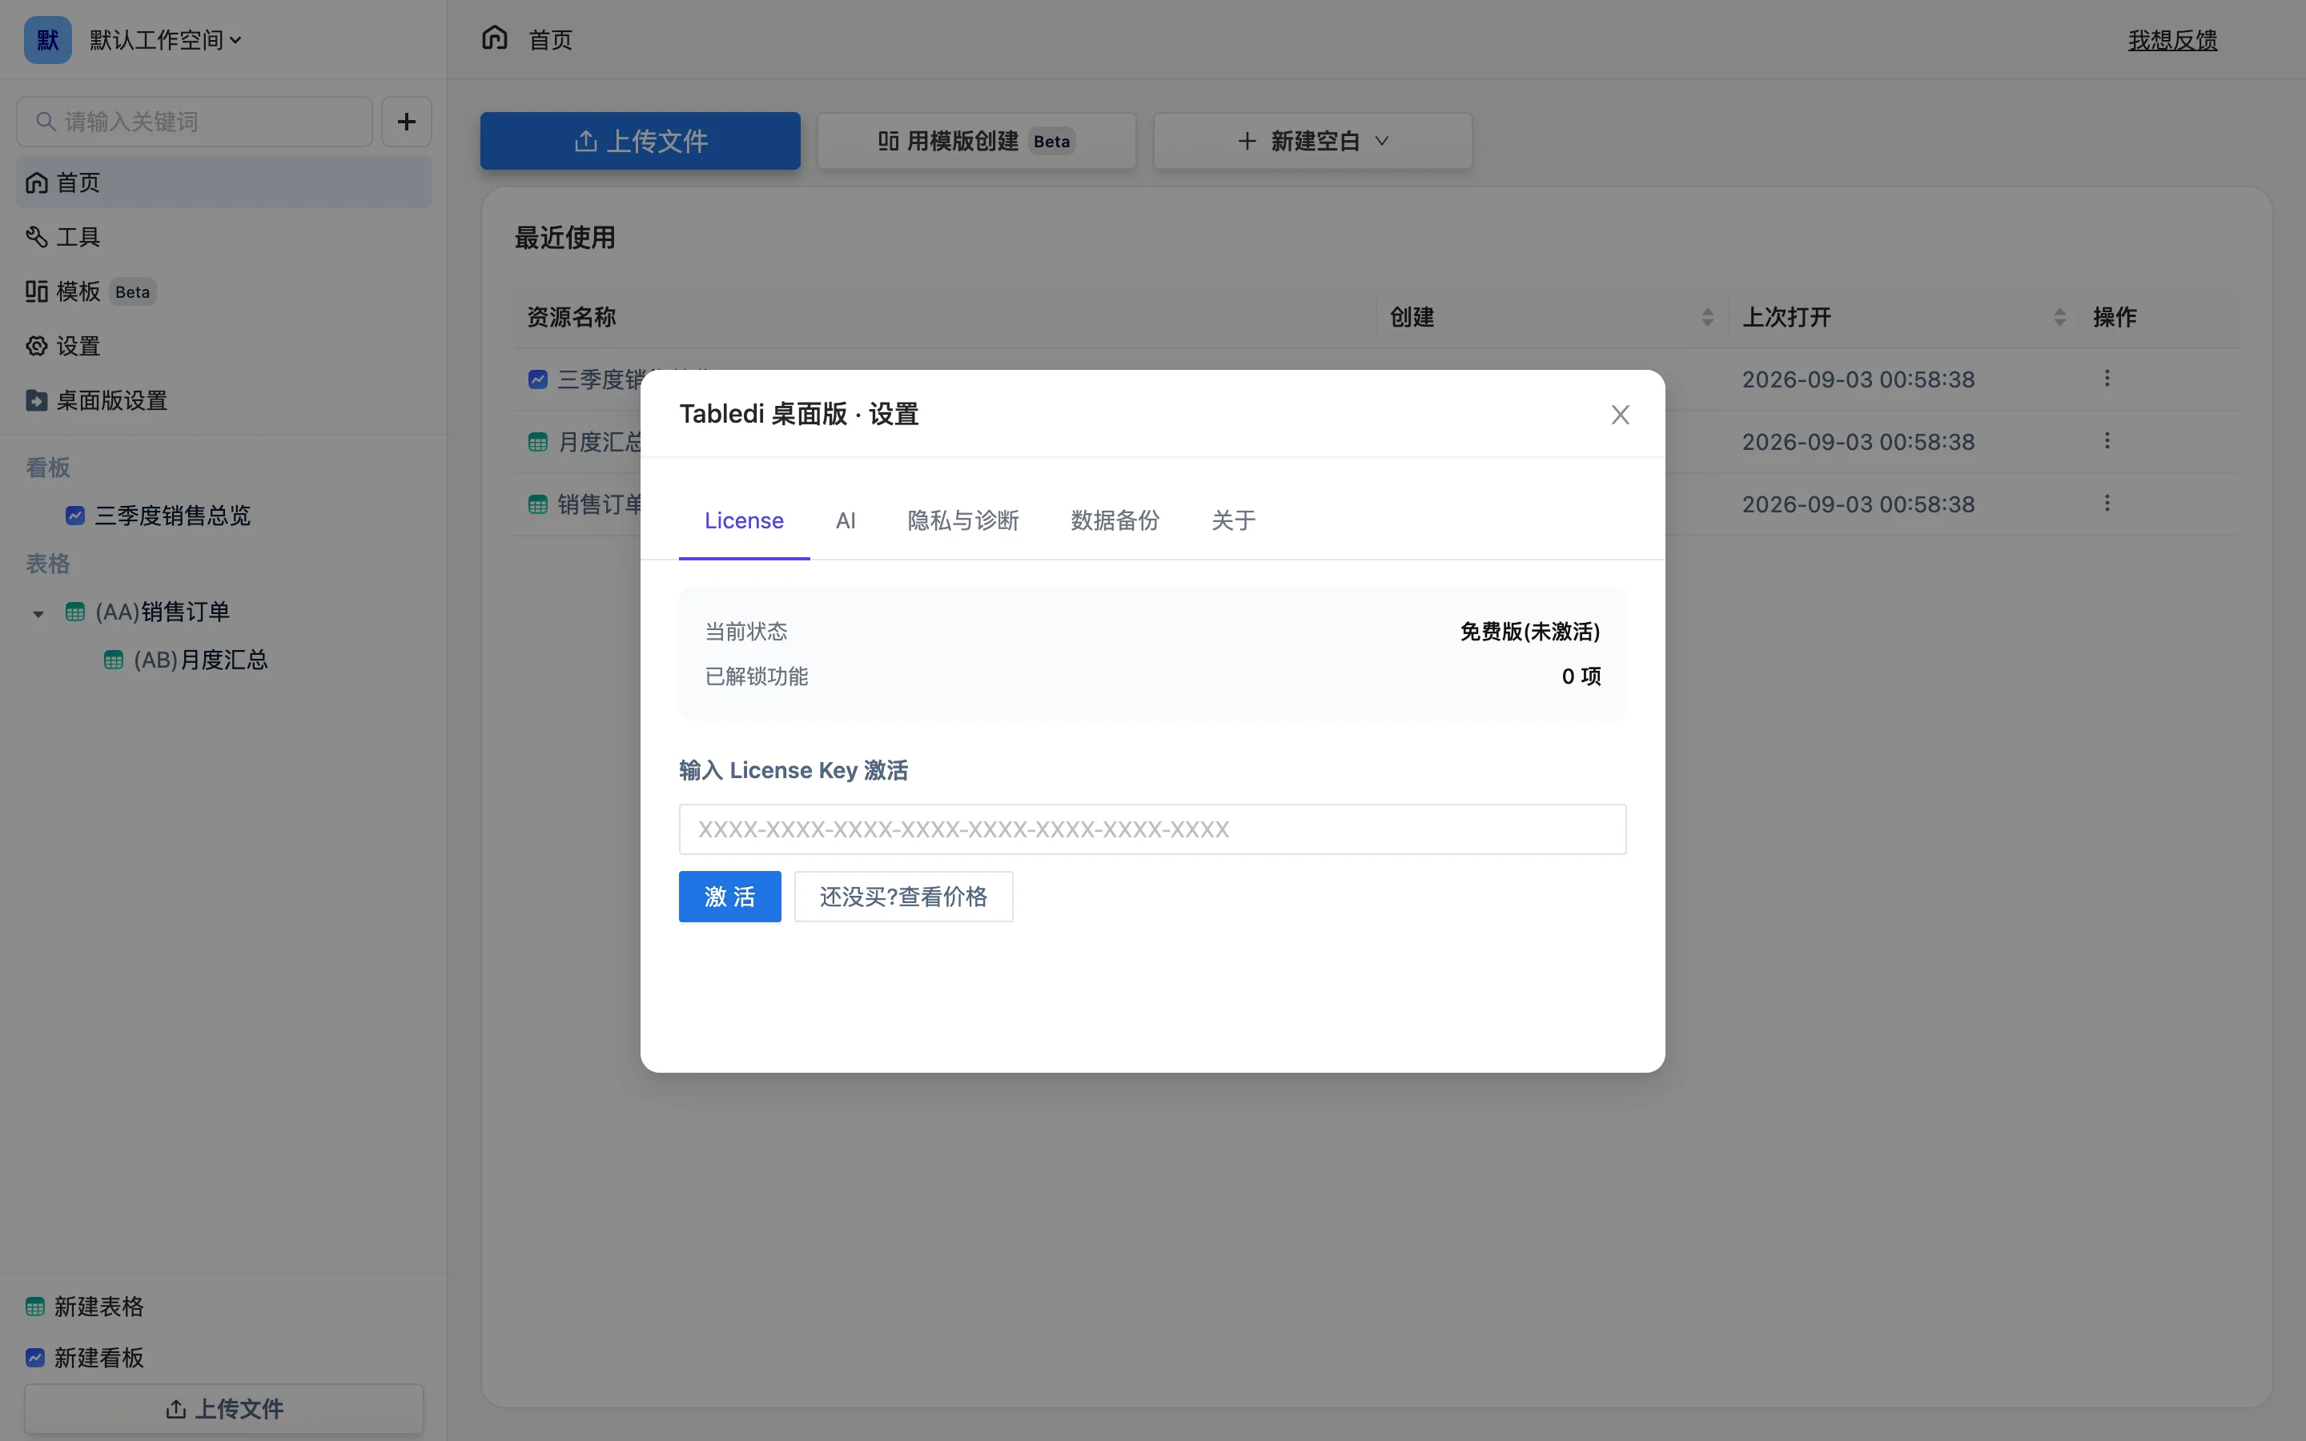2306x1441 pixels.
Task: Click 还没买?查看价格 button
Action: (903, 897)
